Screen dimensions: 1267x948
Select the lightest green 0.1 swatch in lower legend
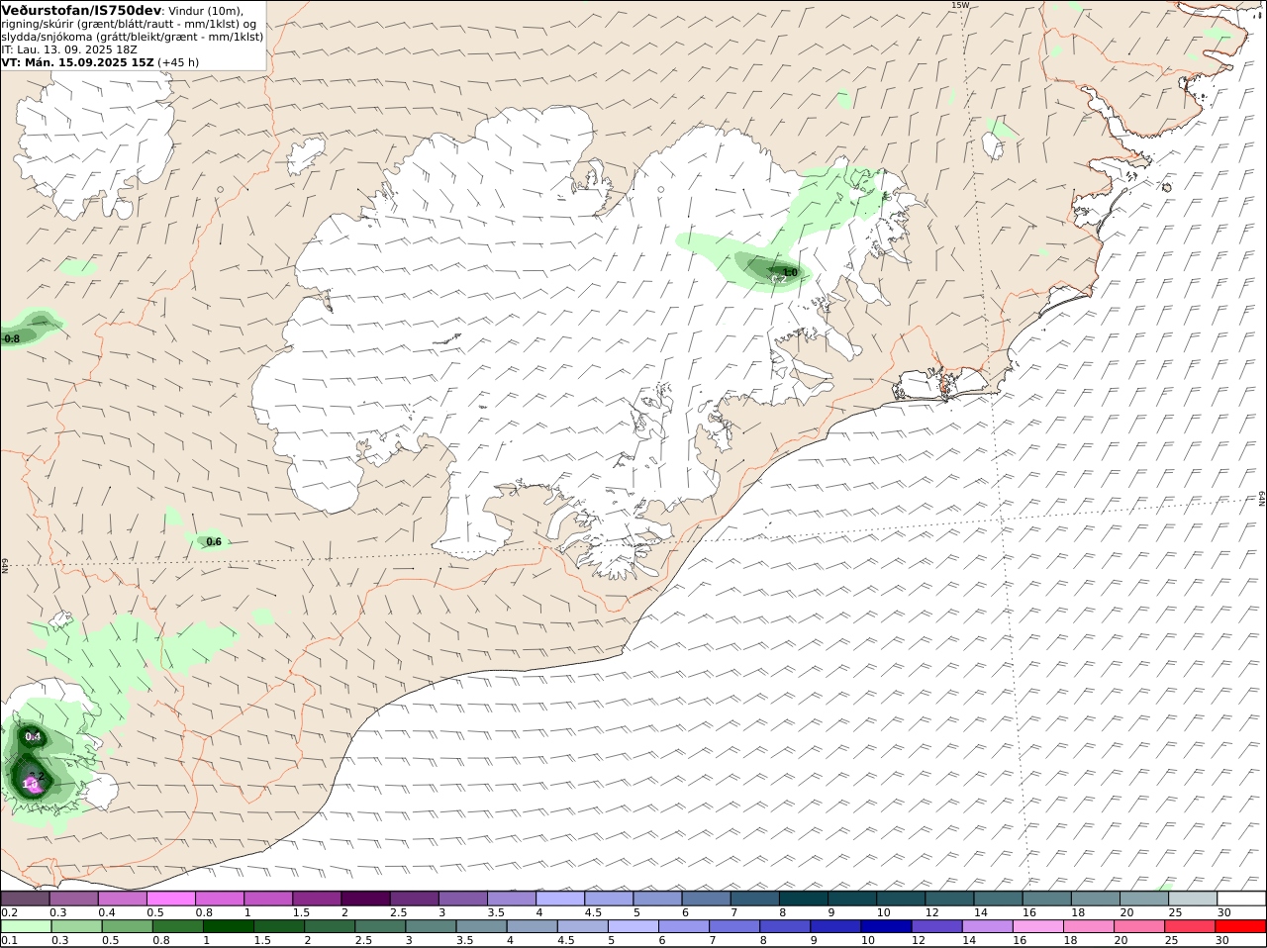tap(25, 927)
